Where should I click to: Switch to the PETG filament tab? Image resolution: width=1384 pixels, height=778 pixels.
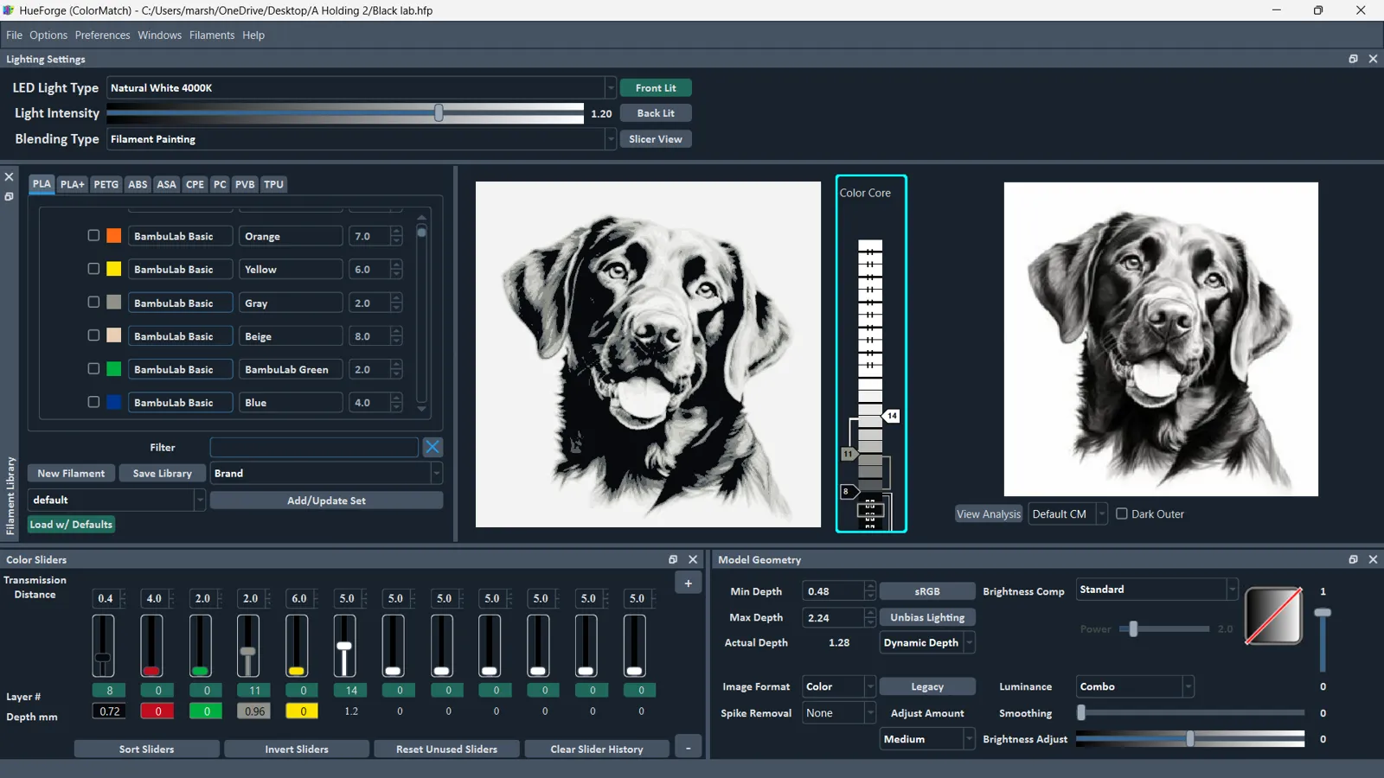(x=106, y=184)
